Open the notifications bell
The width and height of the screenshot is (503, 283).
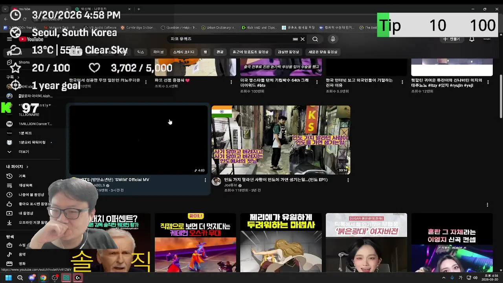(472, 39)
